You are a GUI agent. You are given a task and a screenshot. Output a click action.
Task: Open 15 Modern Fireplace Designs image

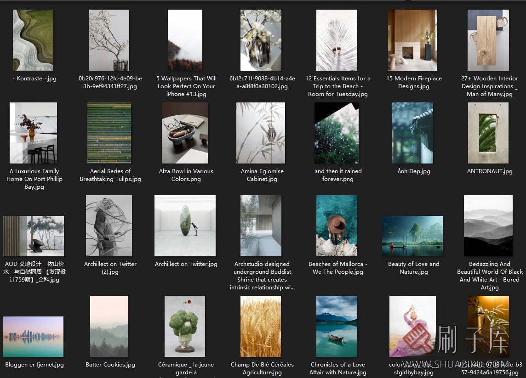(x=413, y=40)
